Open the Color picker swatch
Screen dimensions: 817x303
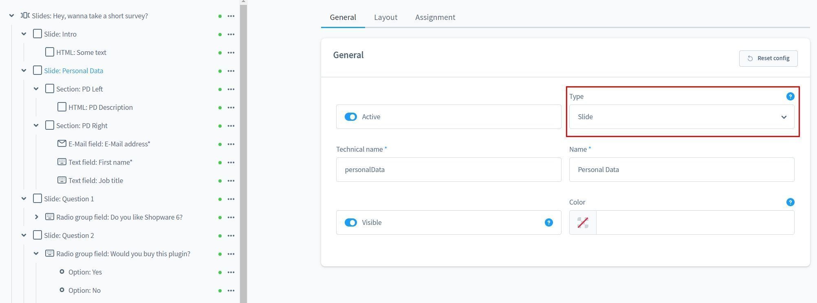pyautogui.click(x=583, y=222)
